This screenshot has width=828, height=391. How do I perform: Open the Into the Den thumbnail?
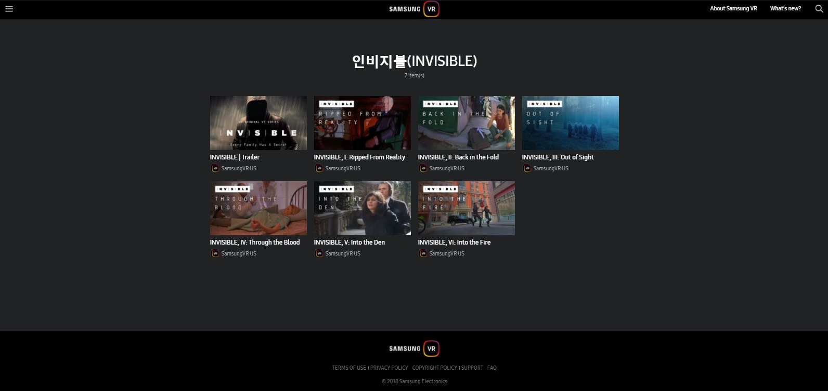pos(363,208)
